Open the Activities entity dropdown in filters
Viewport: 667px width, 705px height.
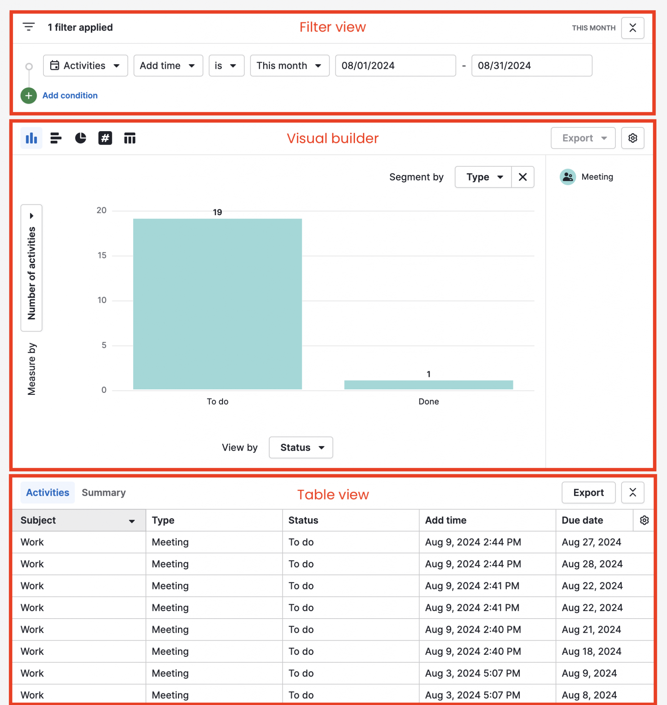pyautogui.click(x=85, y=65)
